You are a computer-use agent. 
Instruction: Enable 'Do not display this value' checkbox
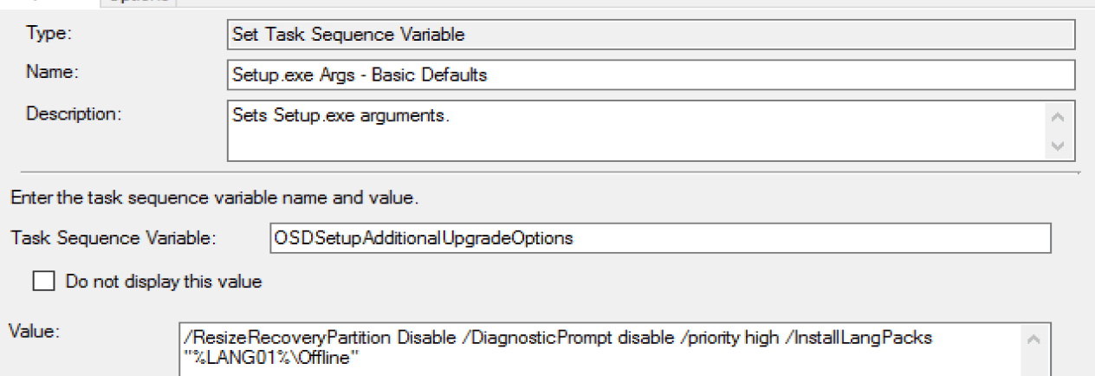click(41, 282)
